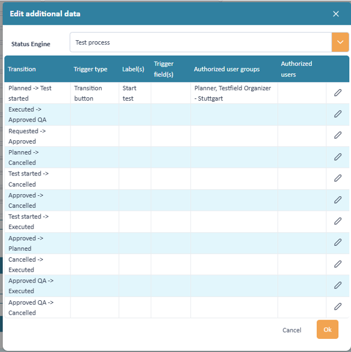Select the Approved QA -> Cancelled cell
This screenshot has height=352, width=351.
37,307
